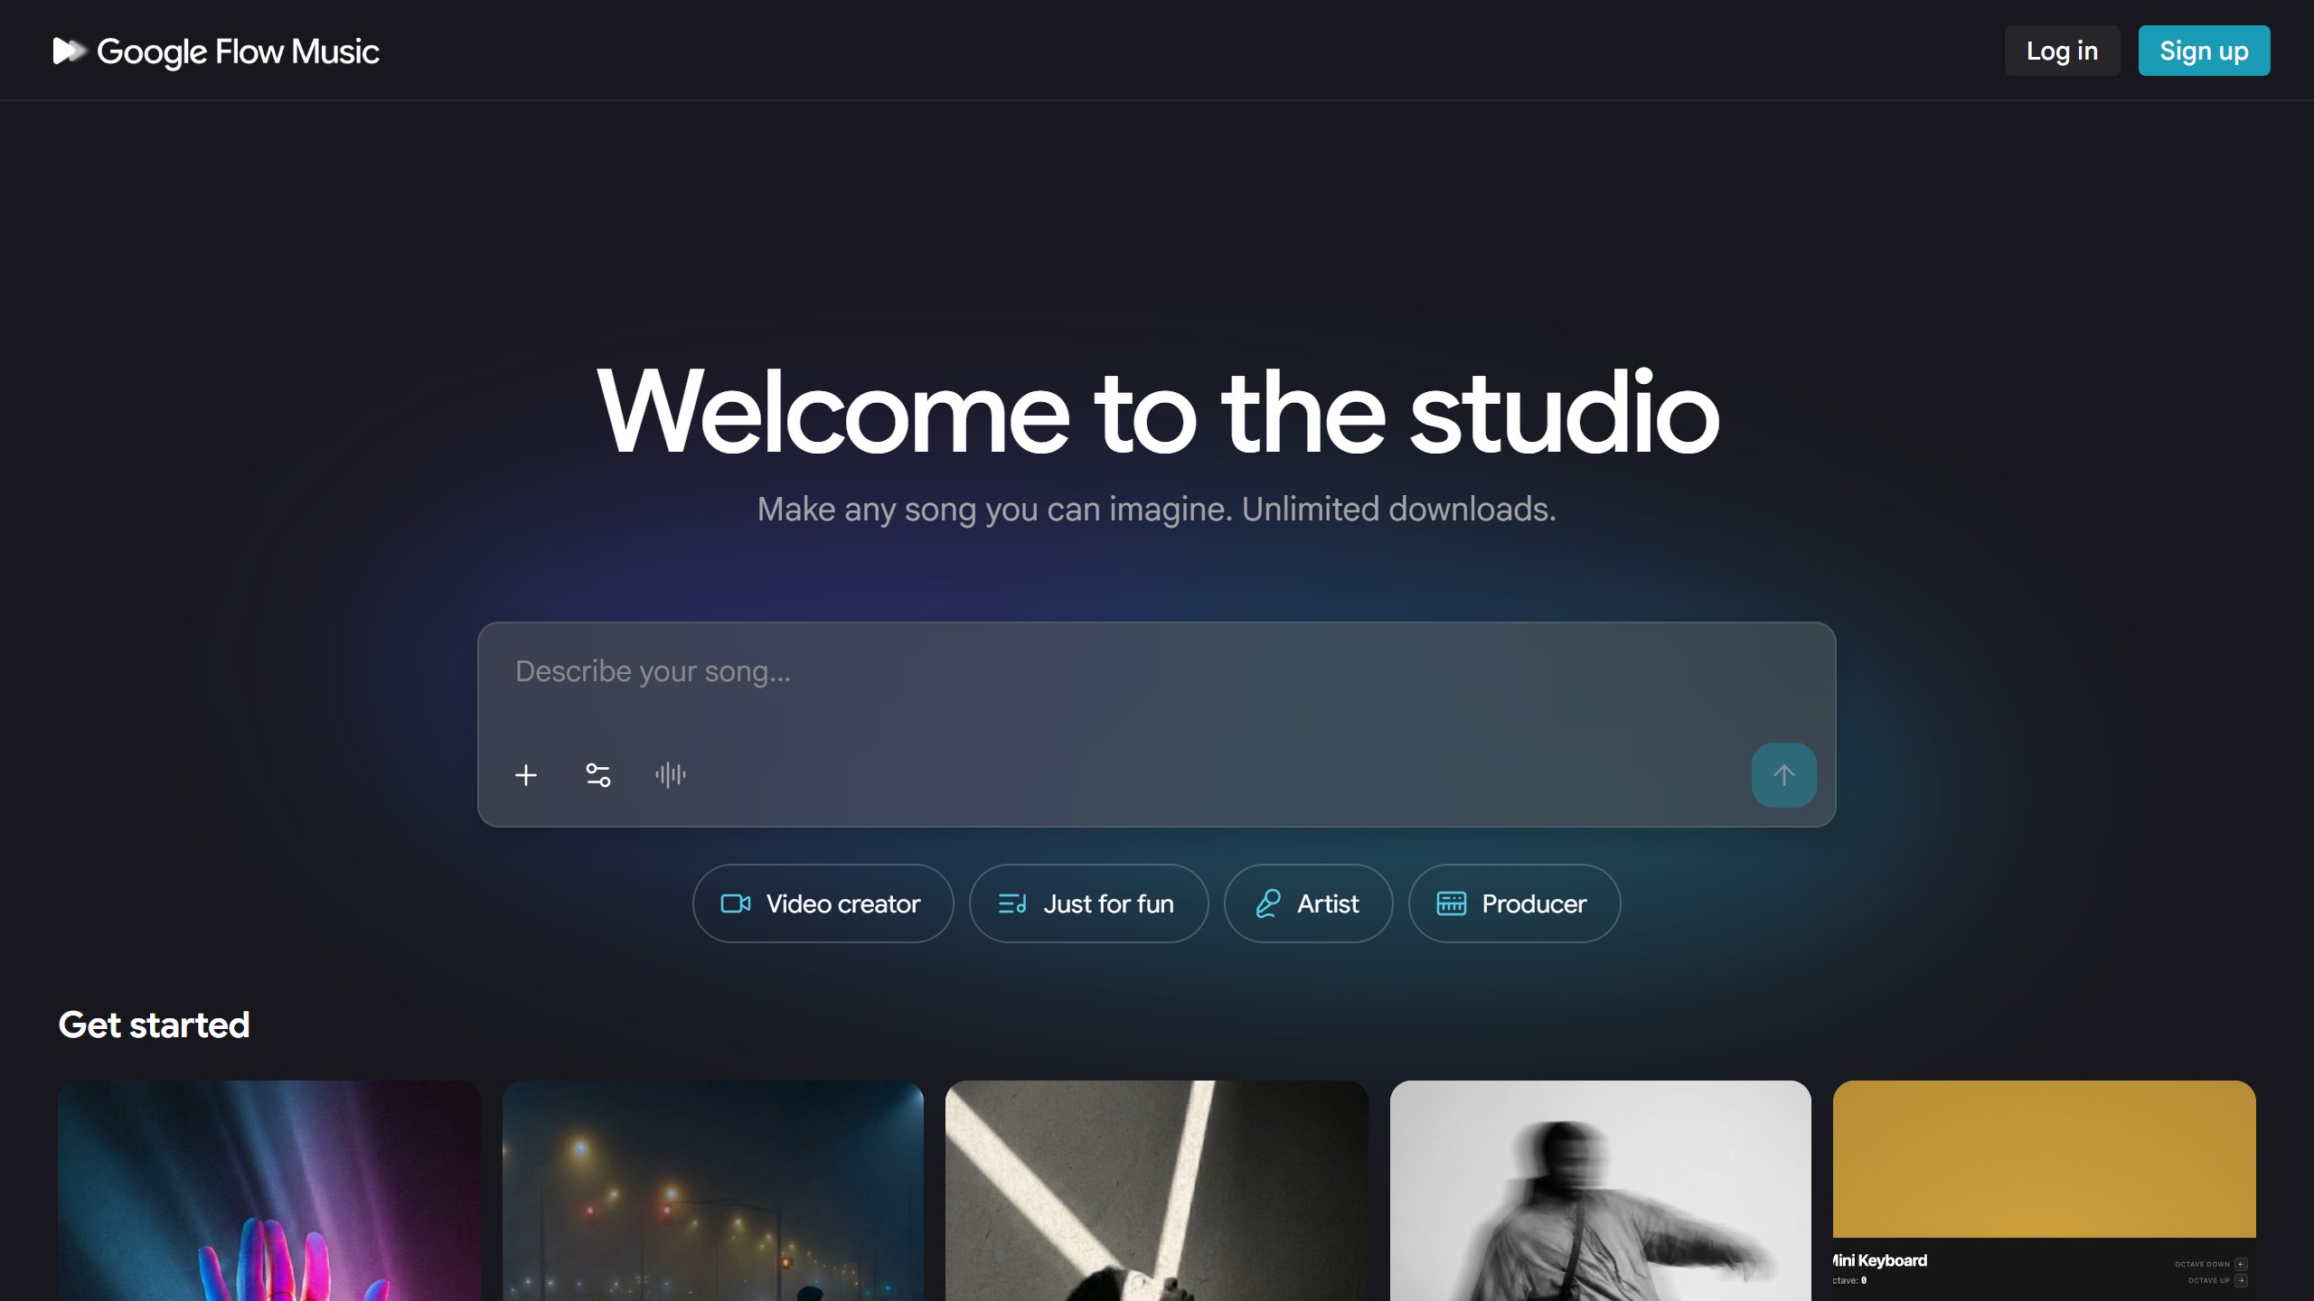This screenshot has height=1301, width=2314.
Task: Submit prompt with the up-arrow button
Action: [x=1783, y=775]
